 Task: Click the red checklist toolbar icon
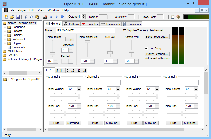[173, 17]
